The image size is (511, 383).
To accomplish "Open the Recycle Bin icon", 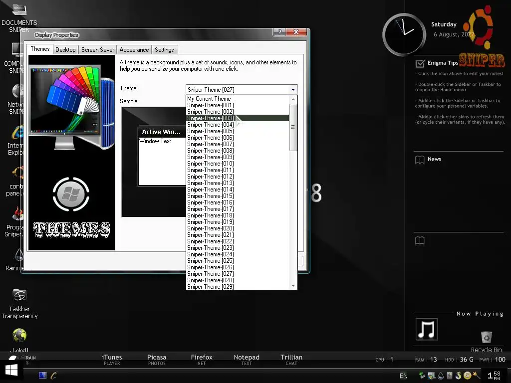I will (486, 341).
